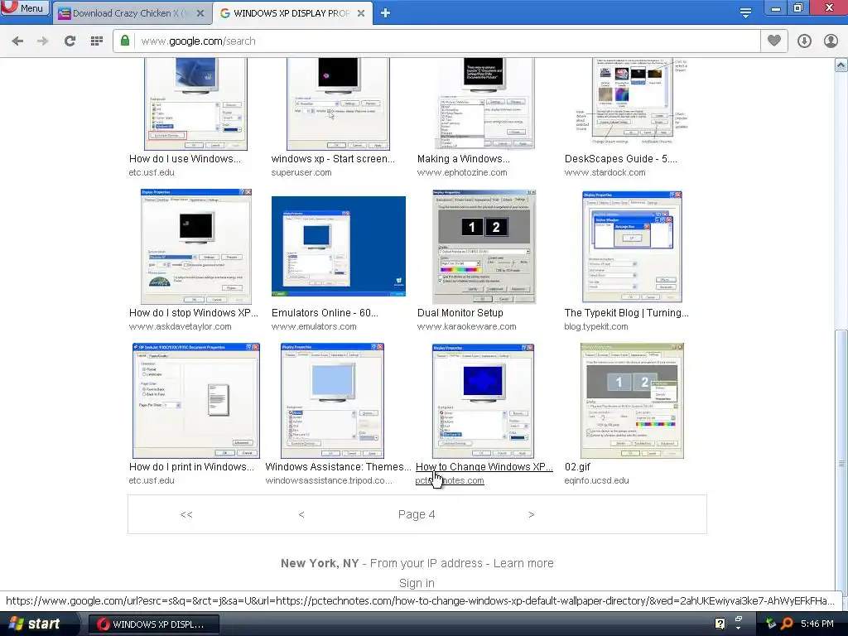The width and height of the screenshot is (848, 636).
Task: Click the taskbar clock showing 5:46 PM
Action: pos(817,624)
